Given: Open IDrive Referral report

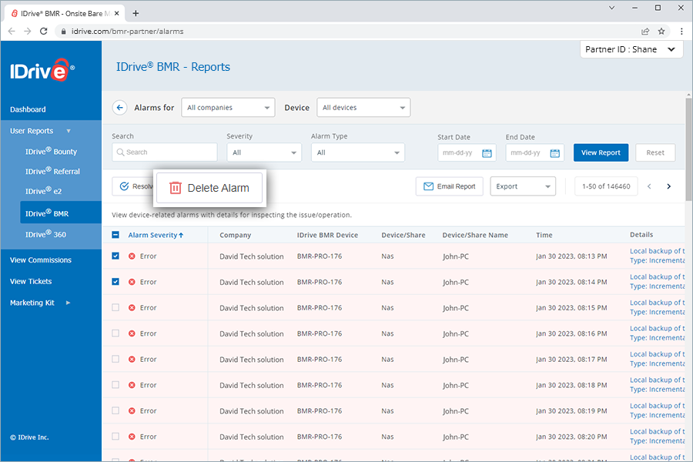Looking at the screenshot, I should (52, 171).
